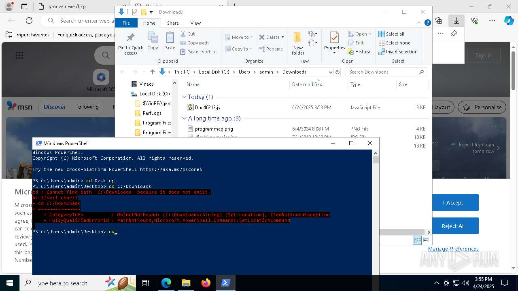Image resolution: width=518 pixels, height=291 pixels.
Task: Collapse the Explorer ribbon chevron
Action: [420, 23]
